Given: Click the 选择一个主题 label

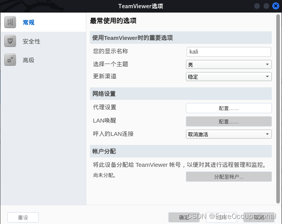Looking at the screenshot, I should pos(111,64).
